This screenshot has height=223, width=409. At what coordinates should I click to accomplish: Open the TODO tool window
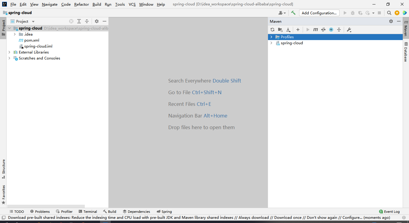(17, 211)
